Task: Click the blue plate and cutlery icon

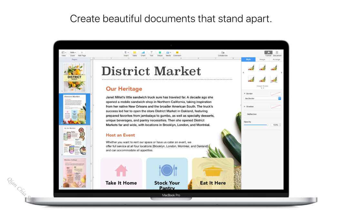Action: 168,170
